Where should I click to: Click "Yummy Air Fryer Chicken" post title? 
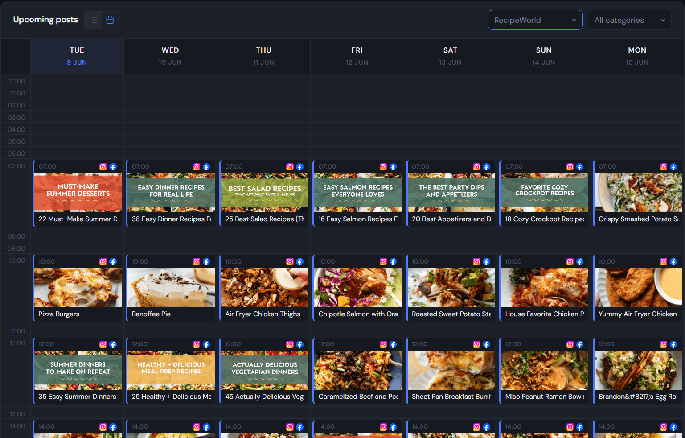(x=638, y=314)
